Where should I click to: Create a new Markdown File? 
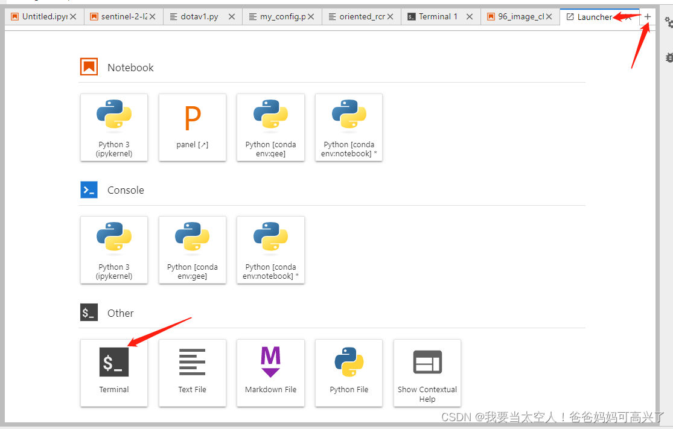point(270,373)
